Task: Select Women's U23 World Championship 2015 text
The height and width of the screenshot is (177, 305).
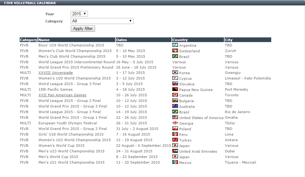Action: 74,140
